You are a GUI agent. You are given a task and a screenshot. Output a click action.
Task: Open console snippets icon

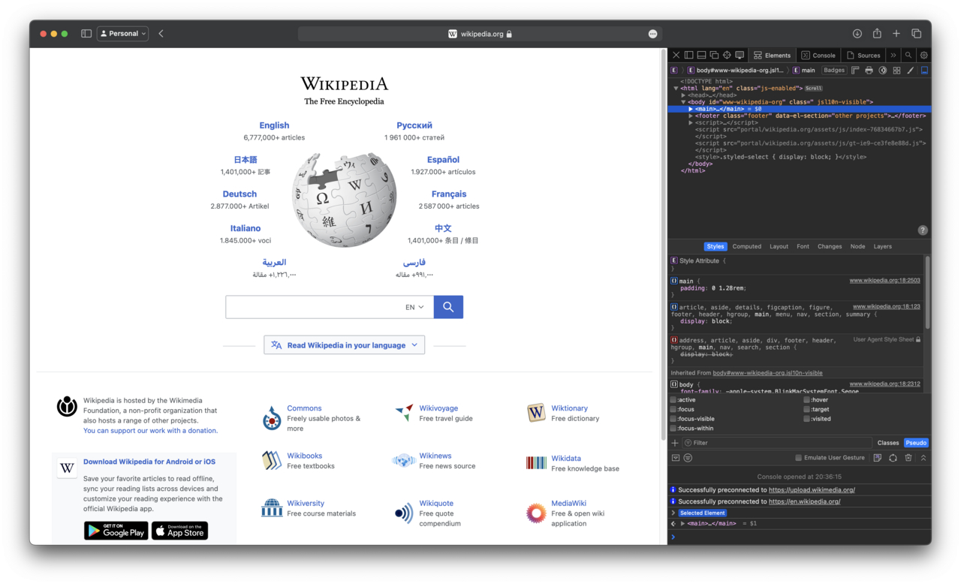[877, 458]
